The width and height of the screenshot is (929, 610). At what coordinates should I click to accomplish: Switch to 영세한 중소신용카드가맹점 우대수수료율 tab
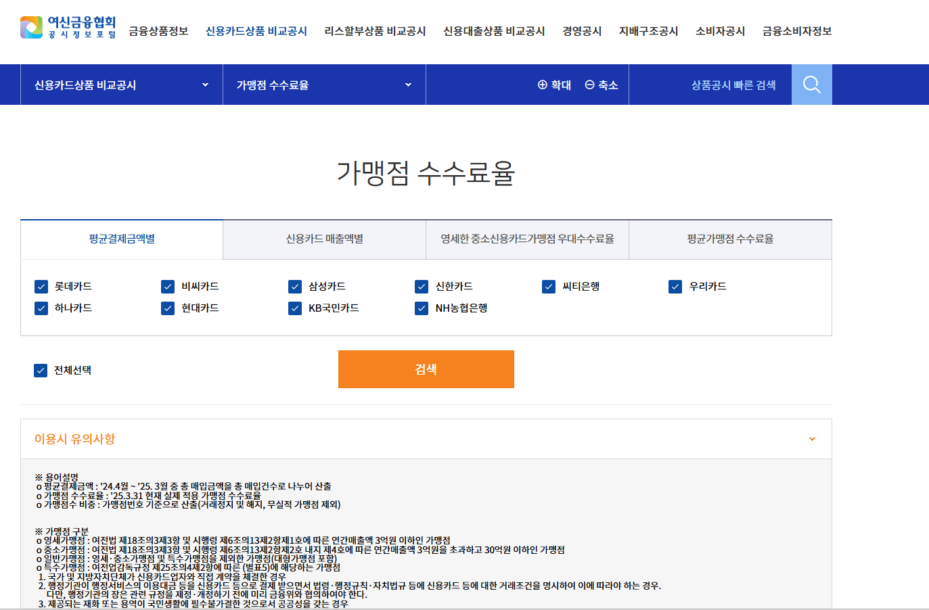coord(528,239)
